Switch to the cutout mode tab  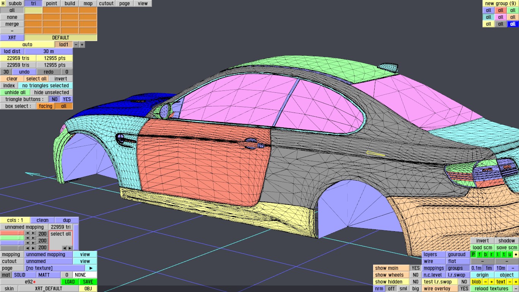[x=106, y=3]
